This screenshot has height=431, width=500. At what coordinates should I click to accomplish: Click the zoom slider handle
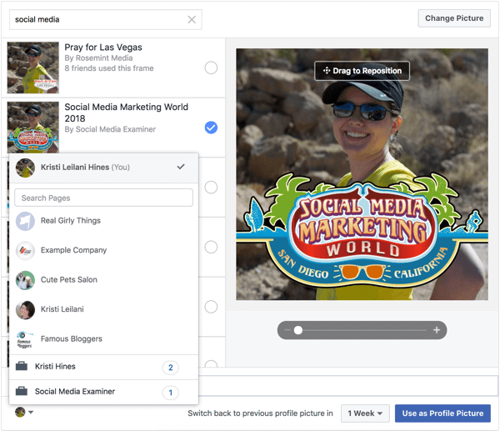coord(298,330)
